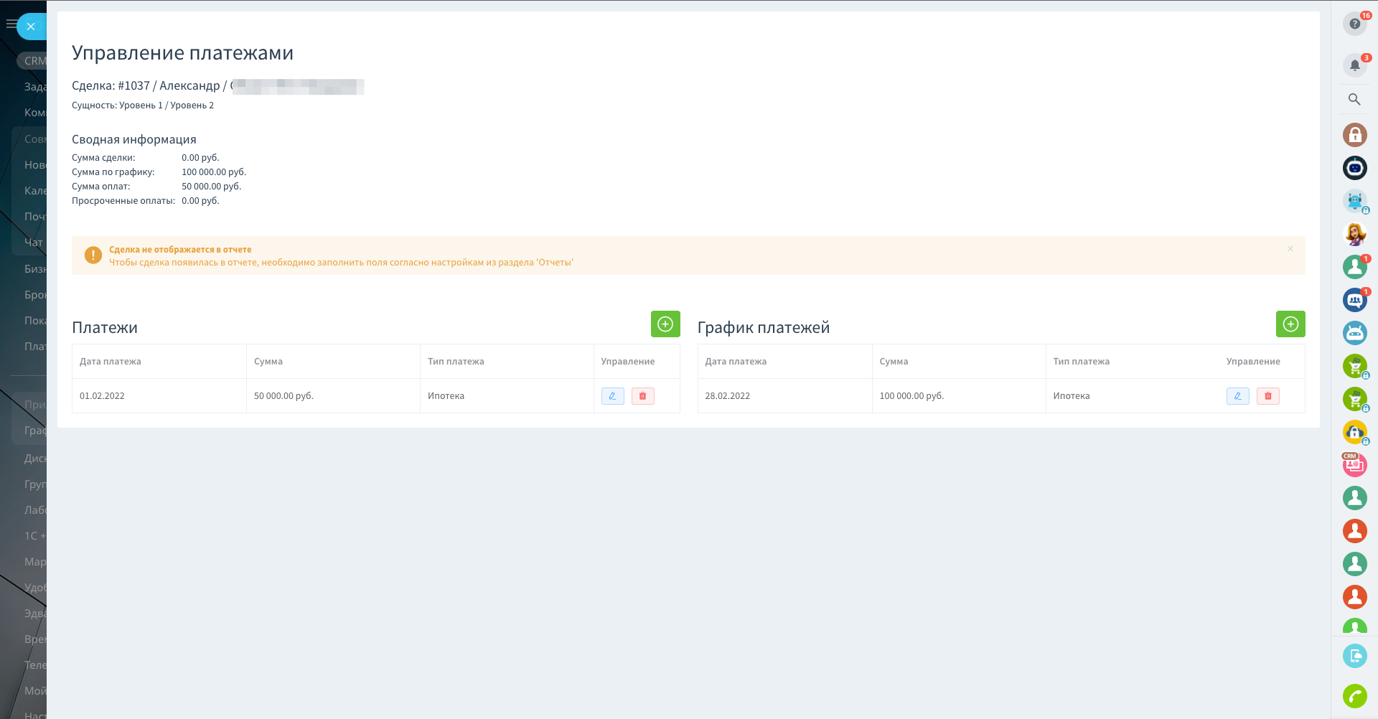The image size is (1378, 719).
Task: Open the hamburger main menu
Action: (10, 24)
